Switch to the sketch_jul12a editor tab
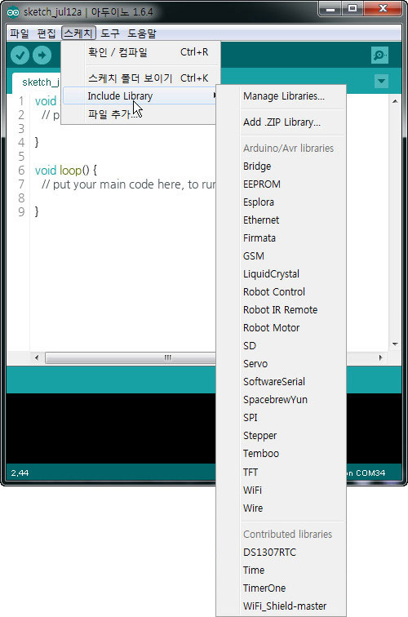The image size is (408, 617). click(x=38, y=82)
